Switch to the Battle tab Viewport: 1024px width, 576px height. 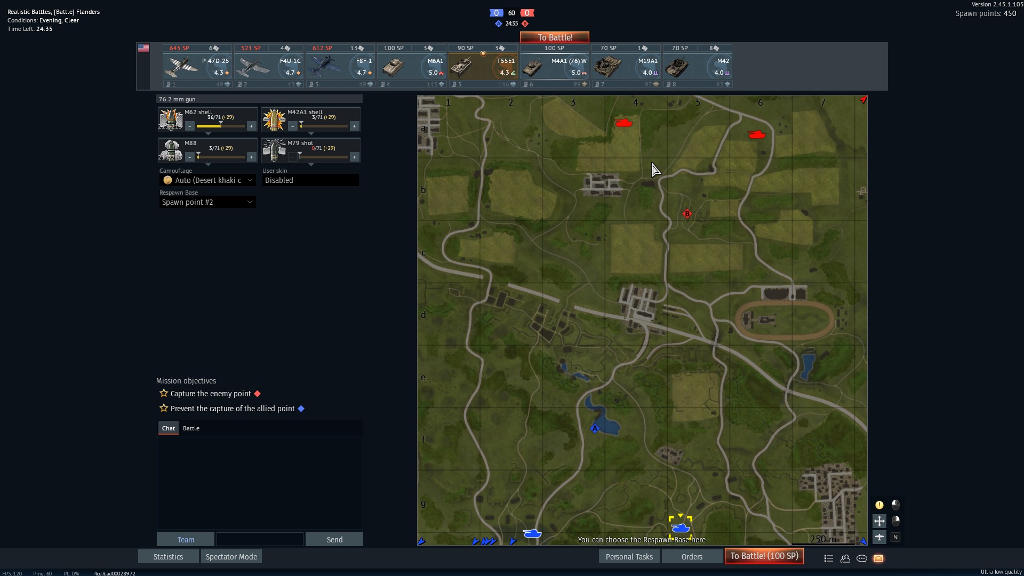[x=191, y=428]
